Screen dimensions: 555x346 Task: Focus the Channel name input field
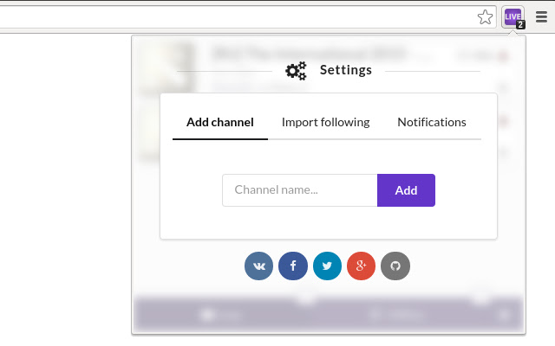[x=299, y=190]
